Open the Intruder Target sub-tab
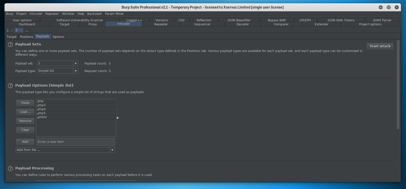Image resolution: width=406 pixels, height=189 pixels. coord(12,37)
